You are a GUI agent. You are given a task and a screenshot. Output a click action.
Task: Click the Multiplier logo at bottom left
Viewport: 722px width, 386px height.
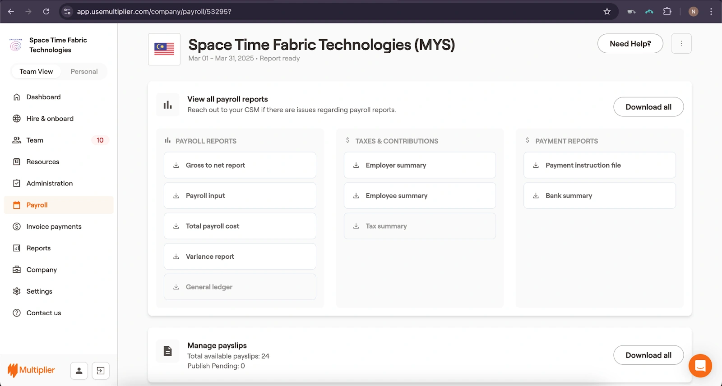31,370
